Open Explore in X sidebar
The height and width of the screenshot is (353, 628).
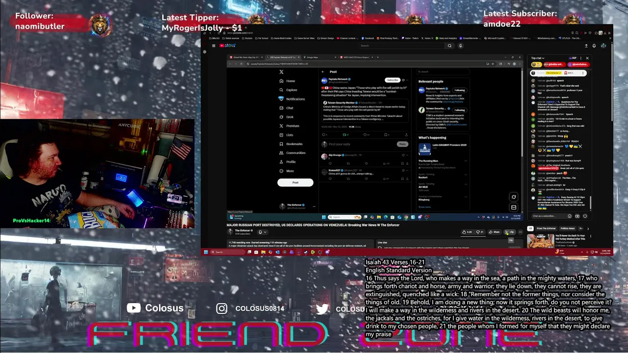(x=288, y=90)
